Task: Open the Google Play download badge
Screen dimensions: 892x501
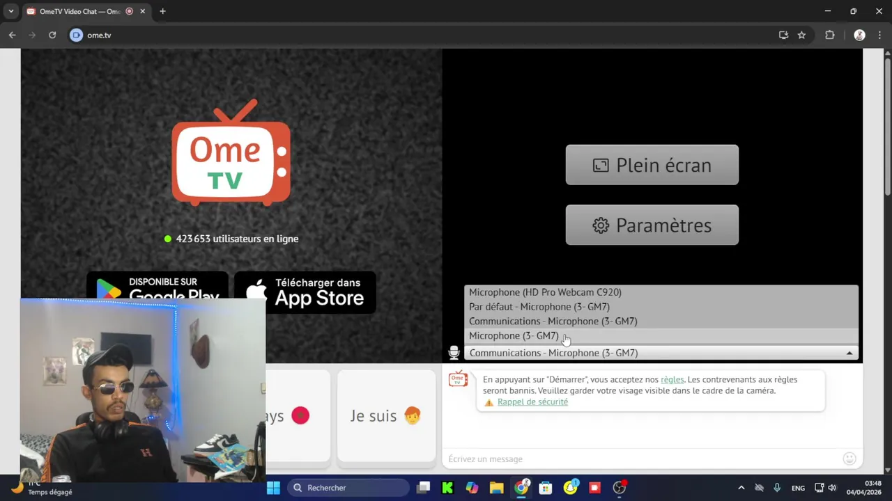Action: pyautogui.click(x=157, y=286)
